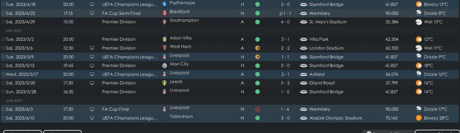Open the Aston Villa team link
460x133 pixels.
[x=180, y=38]
